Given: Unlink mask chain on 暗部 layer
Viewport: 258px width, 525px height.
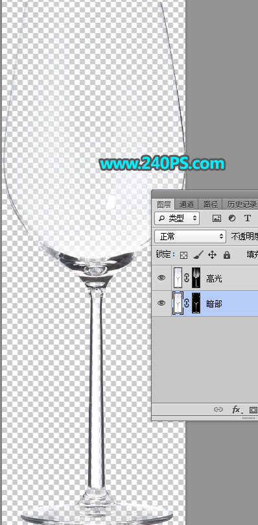Looking at the screenshot, I should pos(187,303).
